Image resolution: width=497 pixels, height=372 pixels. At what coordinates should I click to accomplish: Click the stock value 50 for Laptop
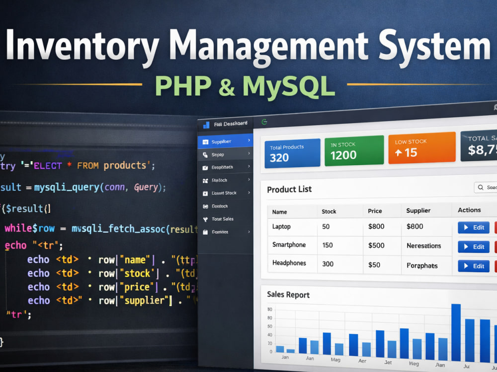click(x=326, y=227)
